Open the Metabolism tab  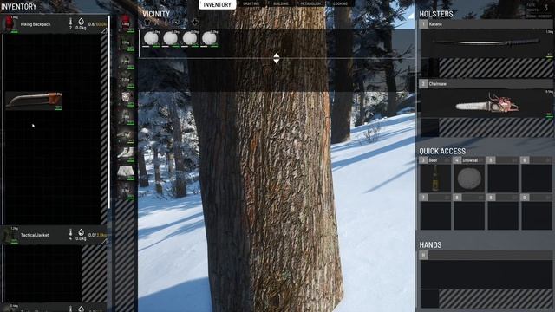coord(310,3)
